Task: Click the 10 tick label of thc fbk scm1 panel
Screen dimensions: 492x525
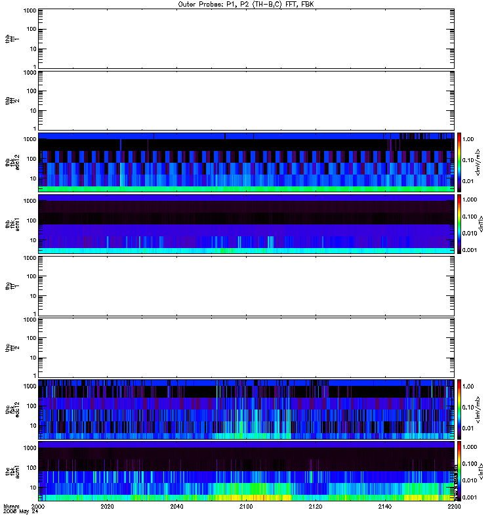Action: pyautogui.click(x=33, y=487)
